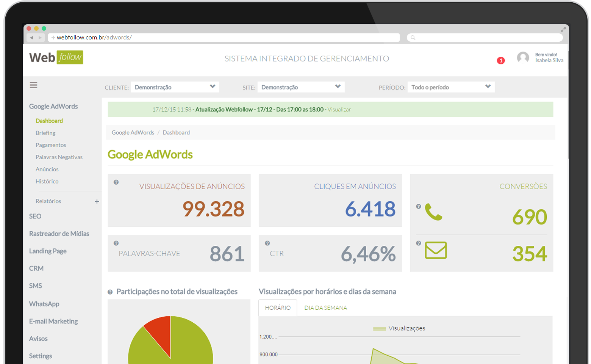Click the browser search field
The height and width of the screenshot is (364, 591).
(485, 38)
